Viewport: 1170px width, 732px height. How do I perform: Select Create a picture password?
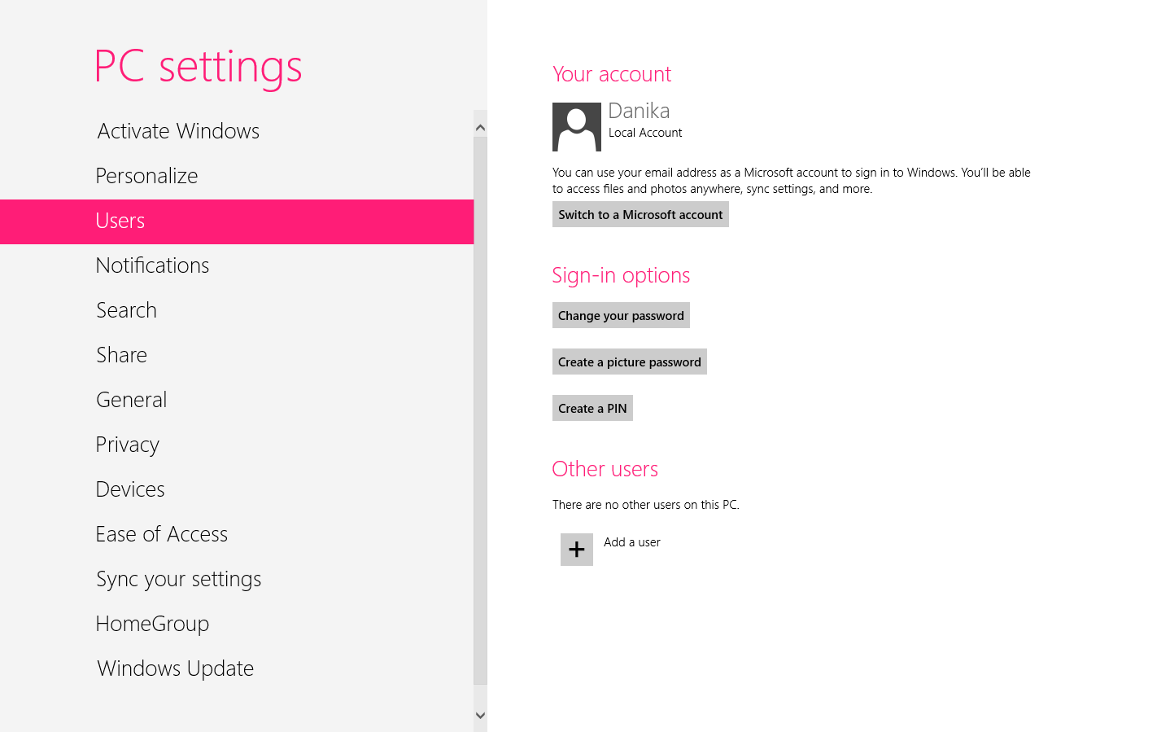coord(629,362)
